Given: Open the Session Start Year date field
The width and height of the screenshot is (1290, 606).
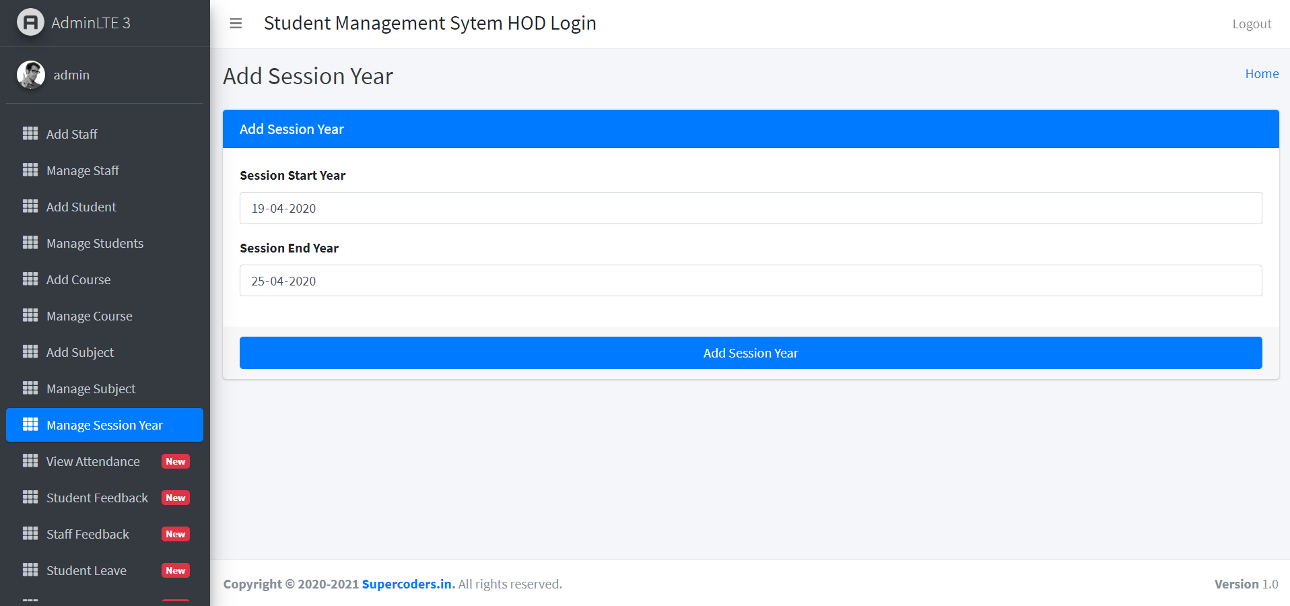Looking at the screenshot, I should 750,208.
